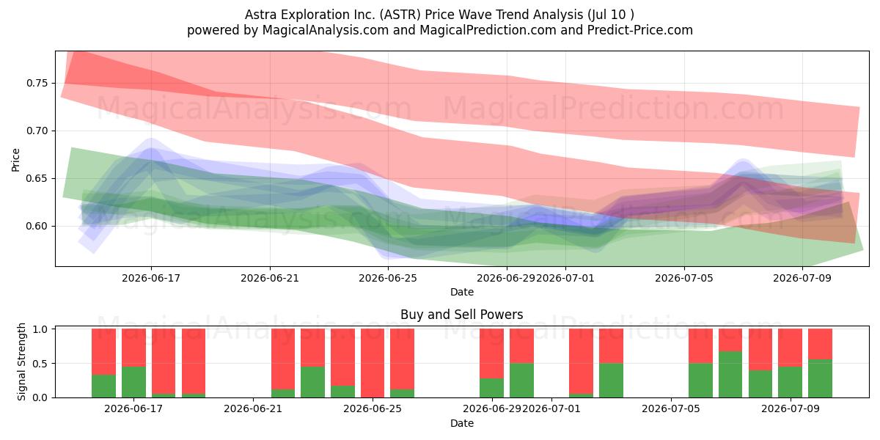Select the green buy segment of the 2026-06-23 bar
Viewport: 880px width, 440px height.
(313, 382)
